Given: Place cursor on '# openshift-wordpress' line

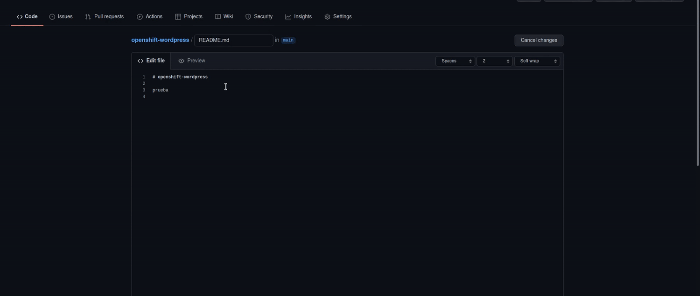Looking at the screenshot, I should pos(180,77).
